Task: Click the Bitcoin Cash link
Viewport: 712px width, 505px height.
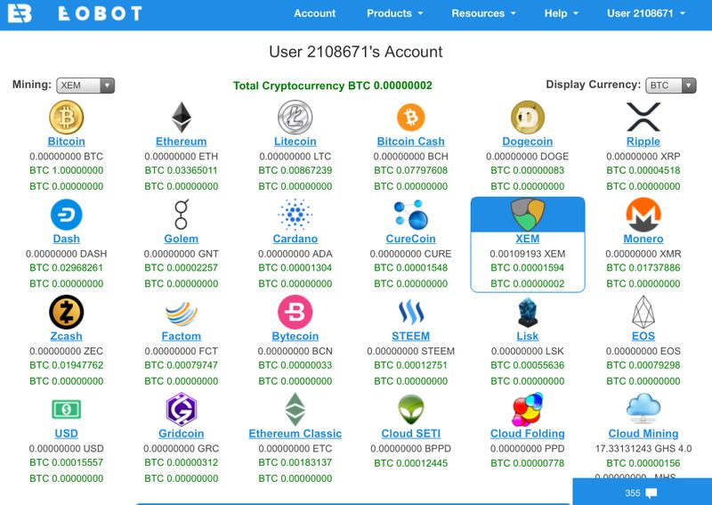Action: point(410,142)
